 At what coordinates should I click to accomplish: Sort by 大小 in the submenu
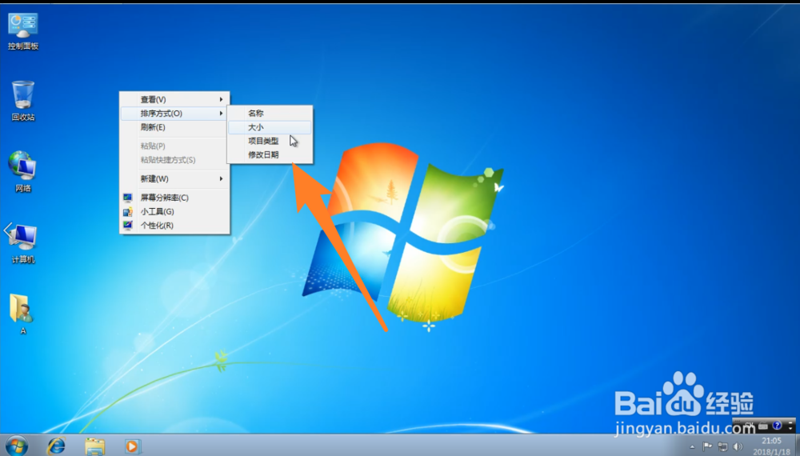click(x=270, y=127)
